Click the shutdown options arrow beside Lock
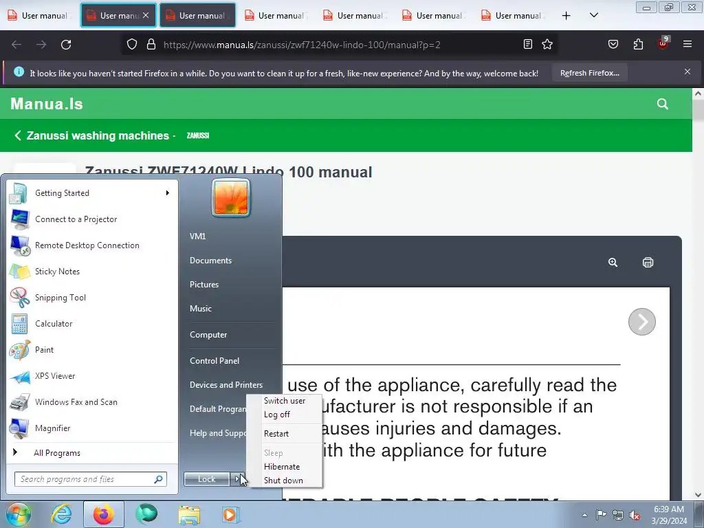The image size is (704, 528). (x=237, y=479)
